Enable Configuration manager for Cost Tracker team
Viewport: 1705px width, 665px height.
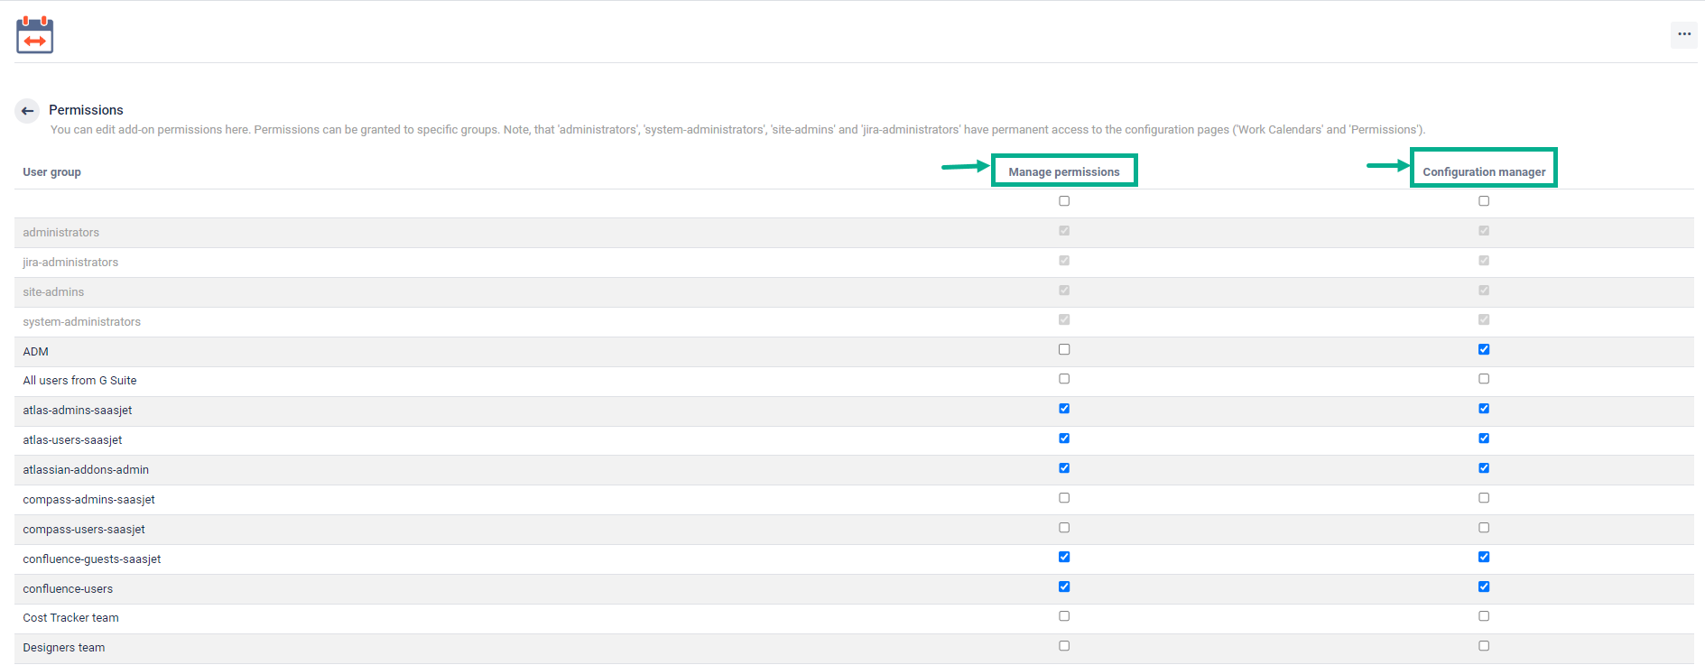(x=1484, y=617)
